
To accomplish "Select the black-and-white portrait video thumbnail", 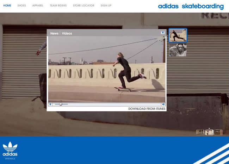I will point(178,50).
